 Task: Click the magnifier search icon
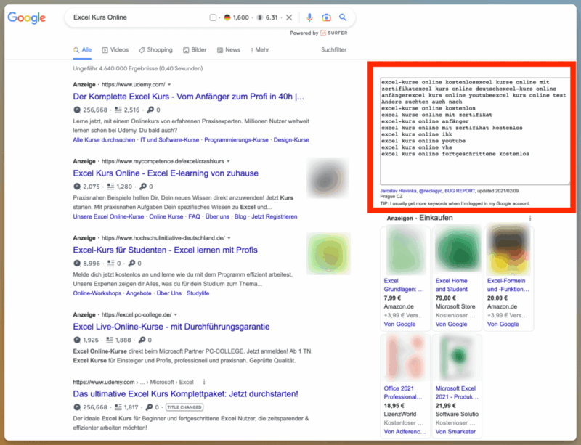[x=343, y=17]
